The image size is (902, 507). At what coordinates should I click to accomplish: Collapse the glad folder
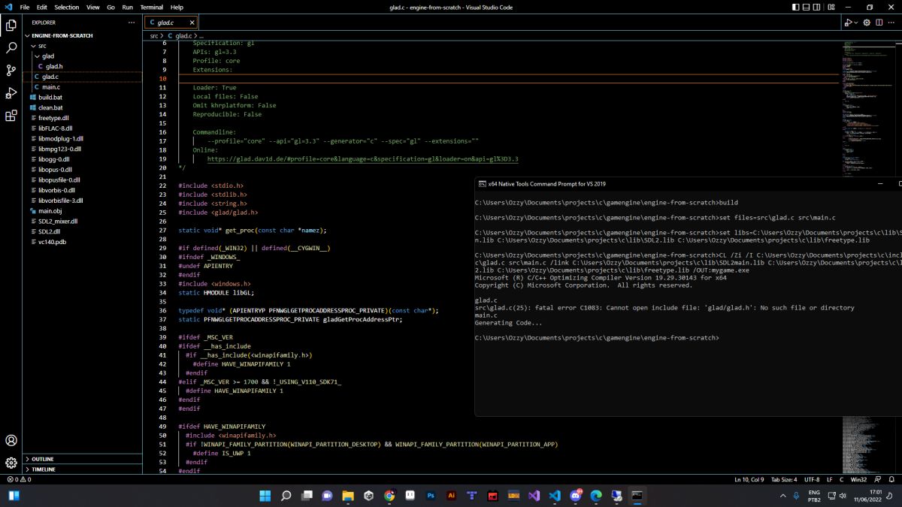(83, 56)
